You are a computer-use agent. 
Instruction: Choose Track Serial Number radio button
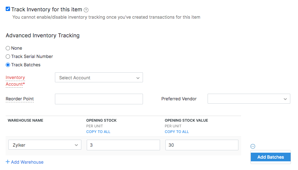pyautogui.click(x=8, y=56)
